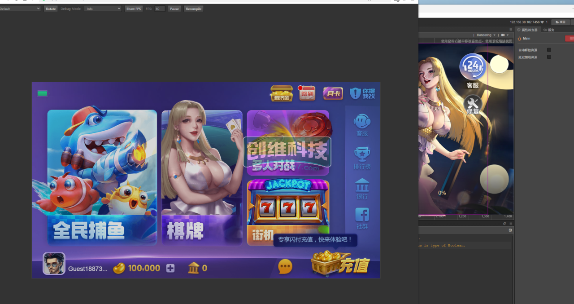Open the 社群 Facebook community icon
The image size is (574, 304).
362,219
